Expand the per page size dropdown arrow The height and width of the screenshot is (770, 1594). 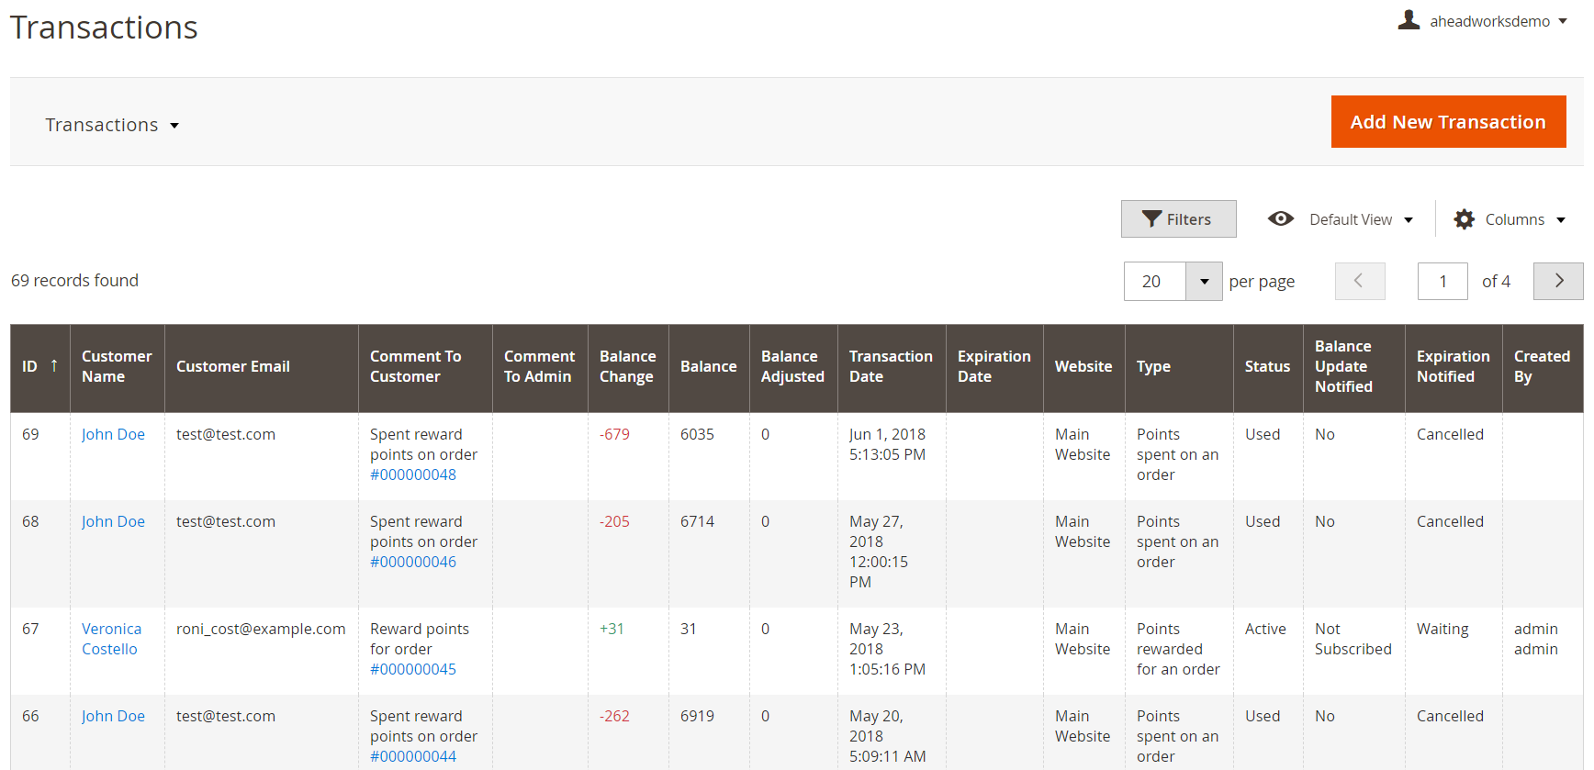pyautogui.click(x=1204, y=282)
